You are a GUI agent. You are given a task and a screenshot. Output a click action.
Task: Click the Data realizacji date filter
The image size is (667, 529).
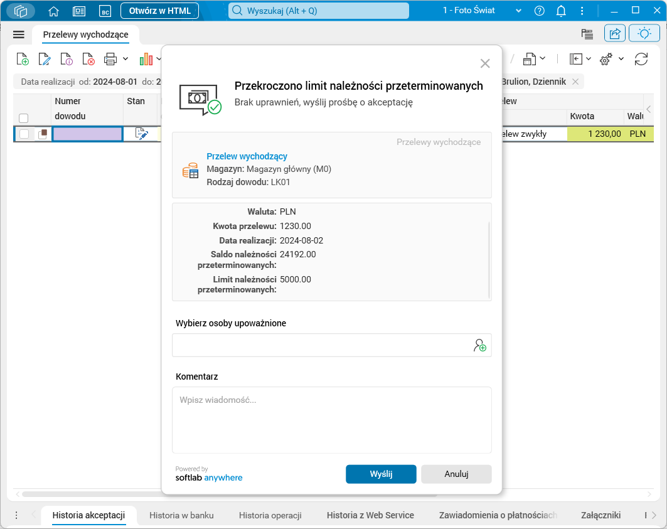tap(87, 82)
